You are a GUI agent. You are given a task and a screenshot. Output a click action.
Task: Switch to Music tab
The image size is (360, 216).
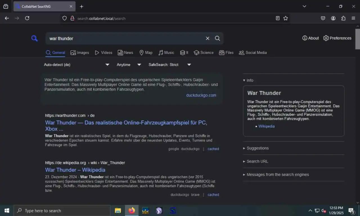click(x=166, y=53)
